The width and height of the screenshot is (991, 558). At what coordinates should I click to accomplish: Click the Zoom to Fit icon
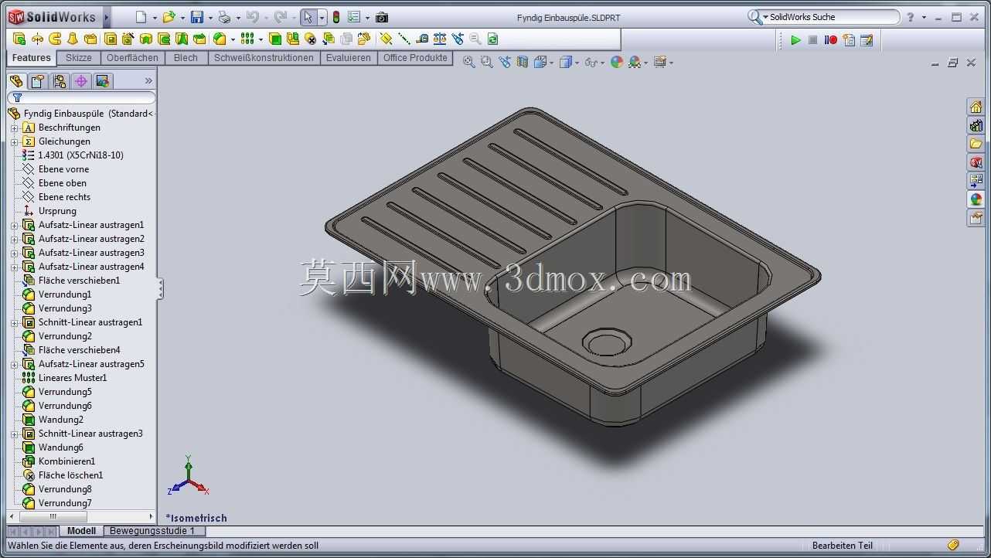click(468, 62)
